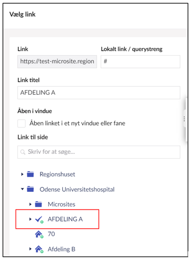Screen dimensions: 191x260
Task: Enable opening the link in a new window
Action: pos(21,123)
